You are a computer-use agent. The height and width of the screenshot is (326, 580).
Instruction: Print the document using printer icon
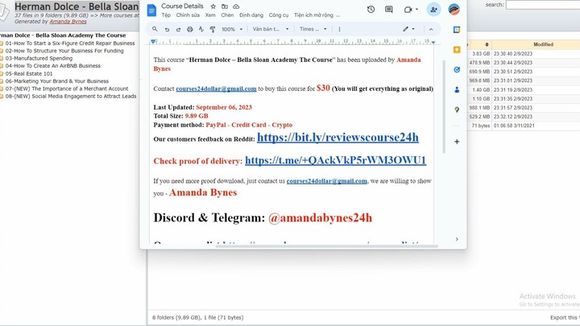[189, 29]
